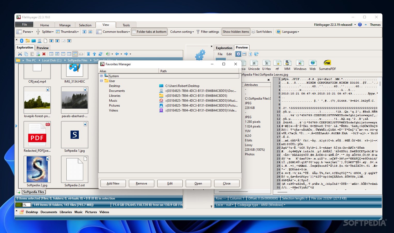Click the Remove button in Favorites Manager

[142, 183]
